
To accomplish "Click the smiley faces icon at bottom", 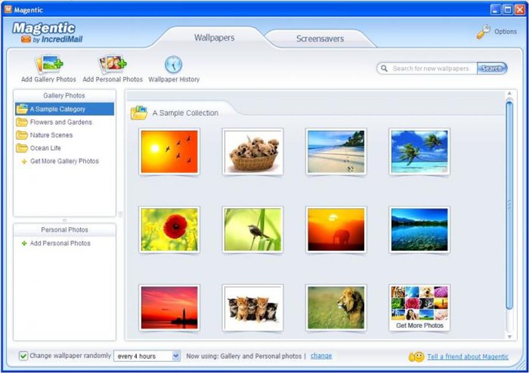I will coord(416,357).
